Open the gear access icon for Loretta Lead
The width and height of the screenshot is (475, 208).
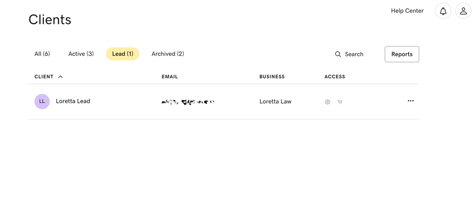327,102
